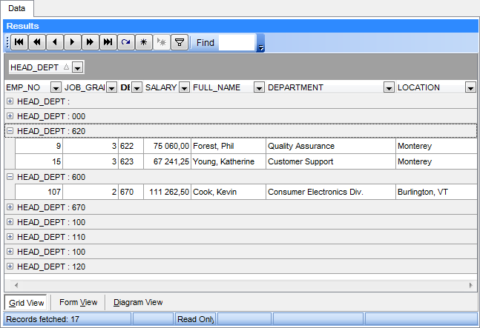Switch to the Form View tab
Image resolution: width=480 pixels, height=328 pixels.
coord(78,302)
